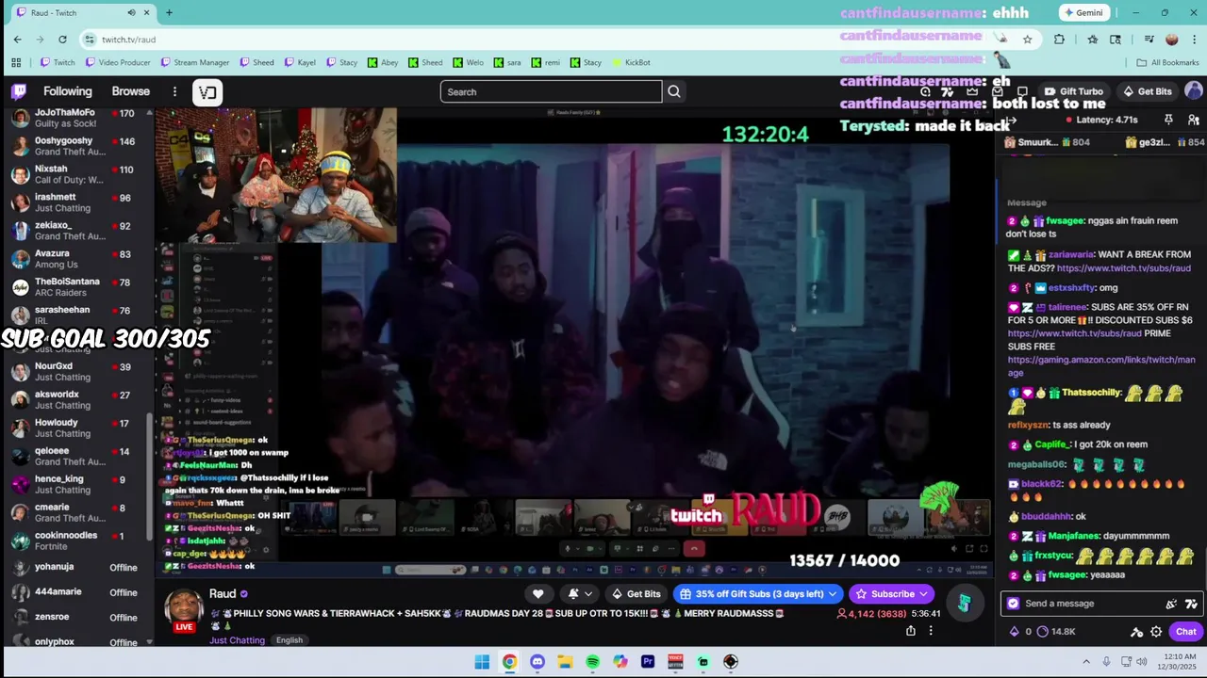
Task: Open Spotify from the taskbar
Action: point(592,662)
